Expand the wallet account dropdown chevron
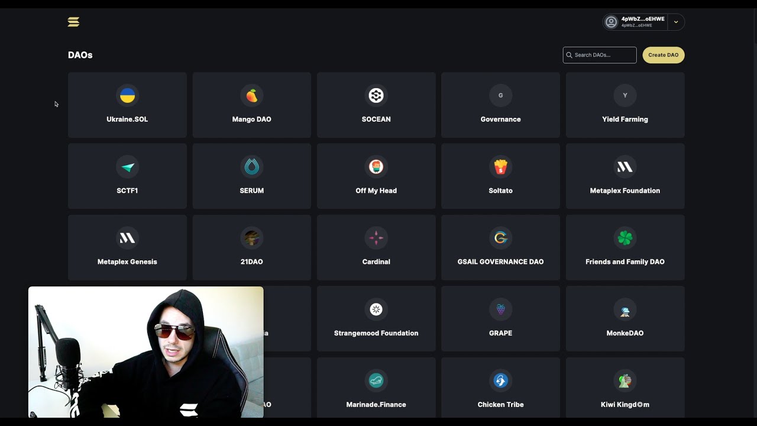This screenshot has width=757, height=426. (675, 21)
